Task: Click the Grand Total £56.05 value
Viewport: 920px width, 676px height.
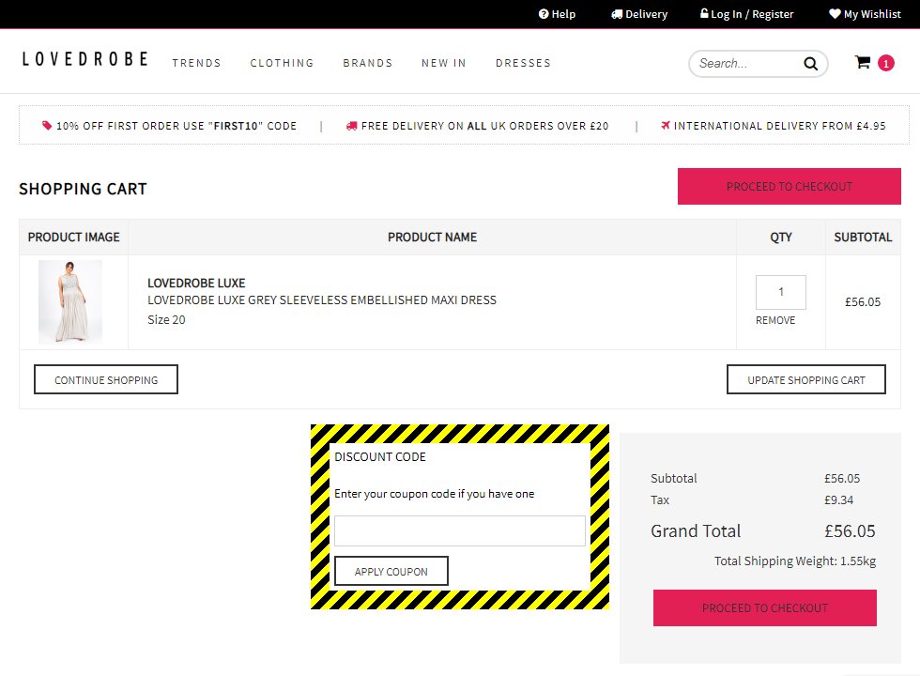Action: 850,531
